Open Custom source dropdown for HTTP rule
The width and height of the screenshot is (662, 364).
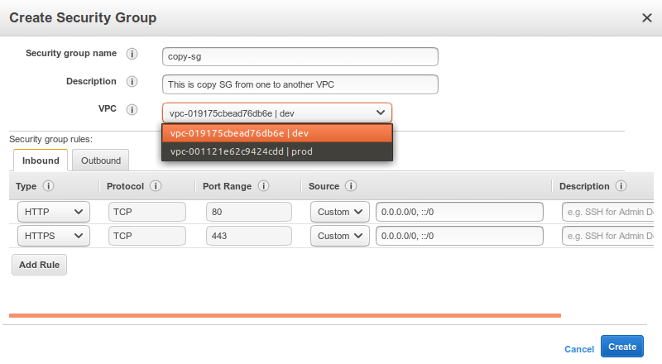pos(340,212)
